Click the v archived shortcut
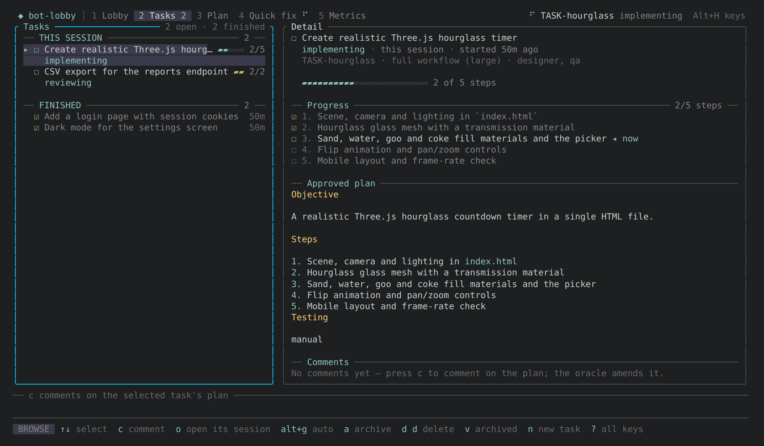 click(491, 429)
